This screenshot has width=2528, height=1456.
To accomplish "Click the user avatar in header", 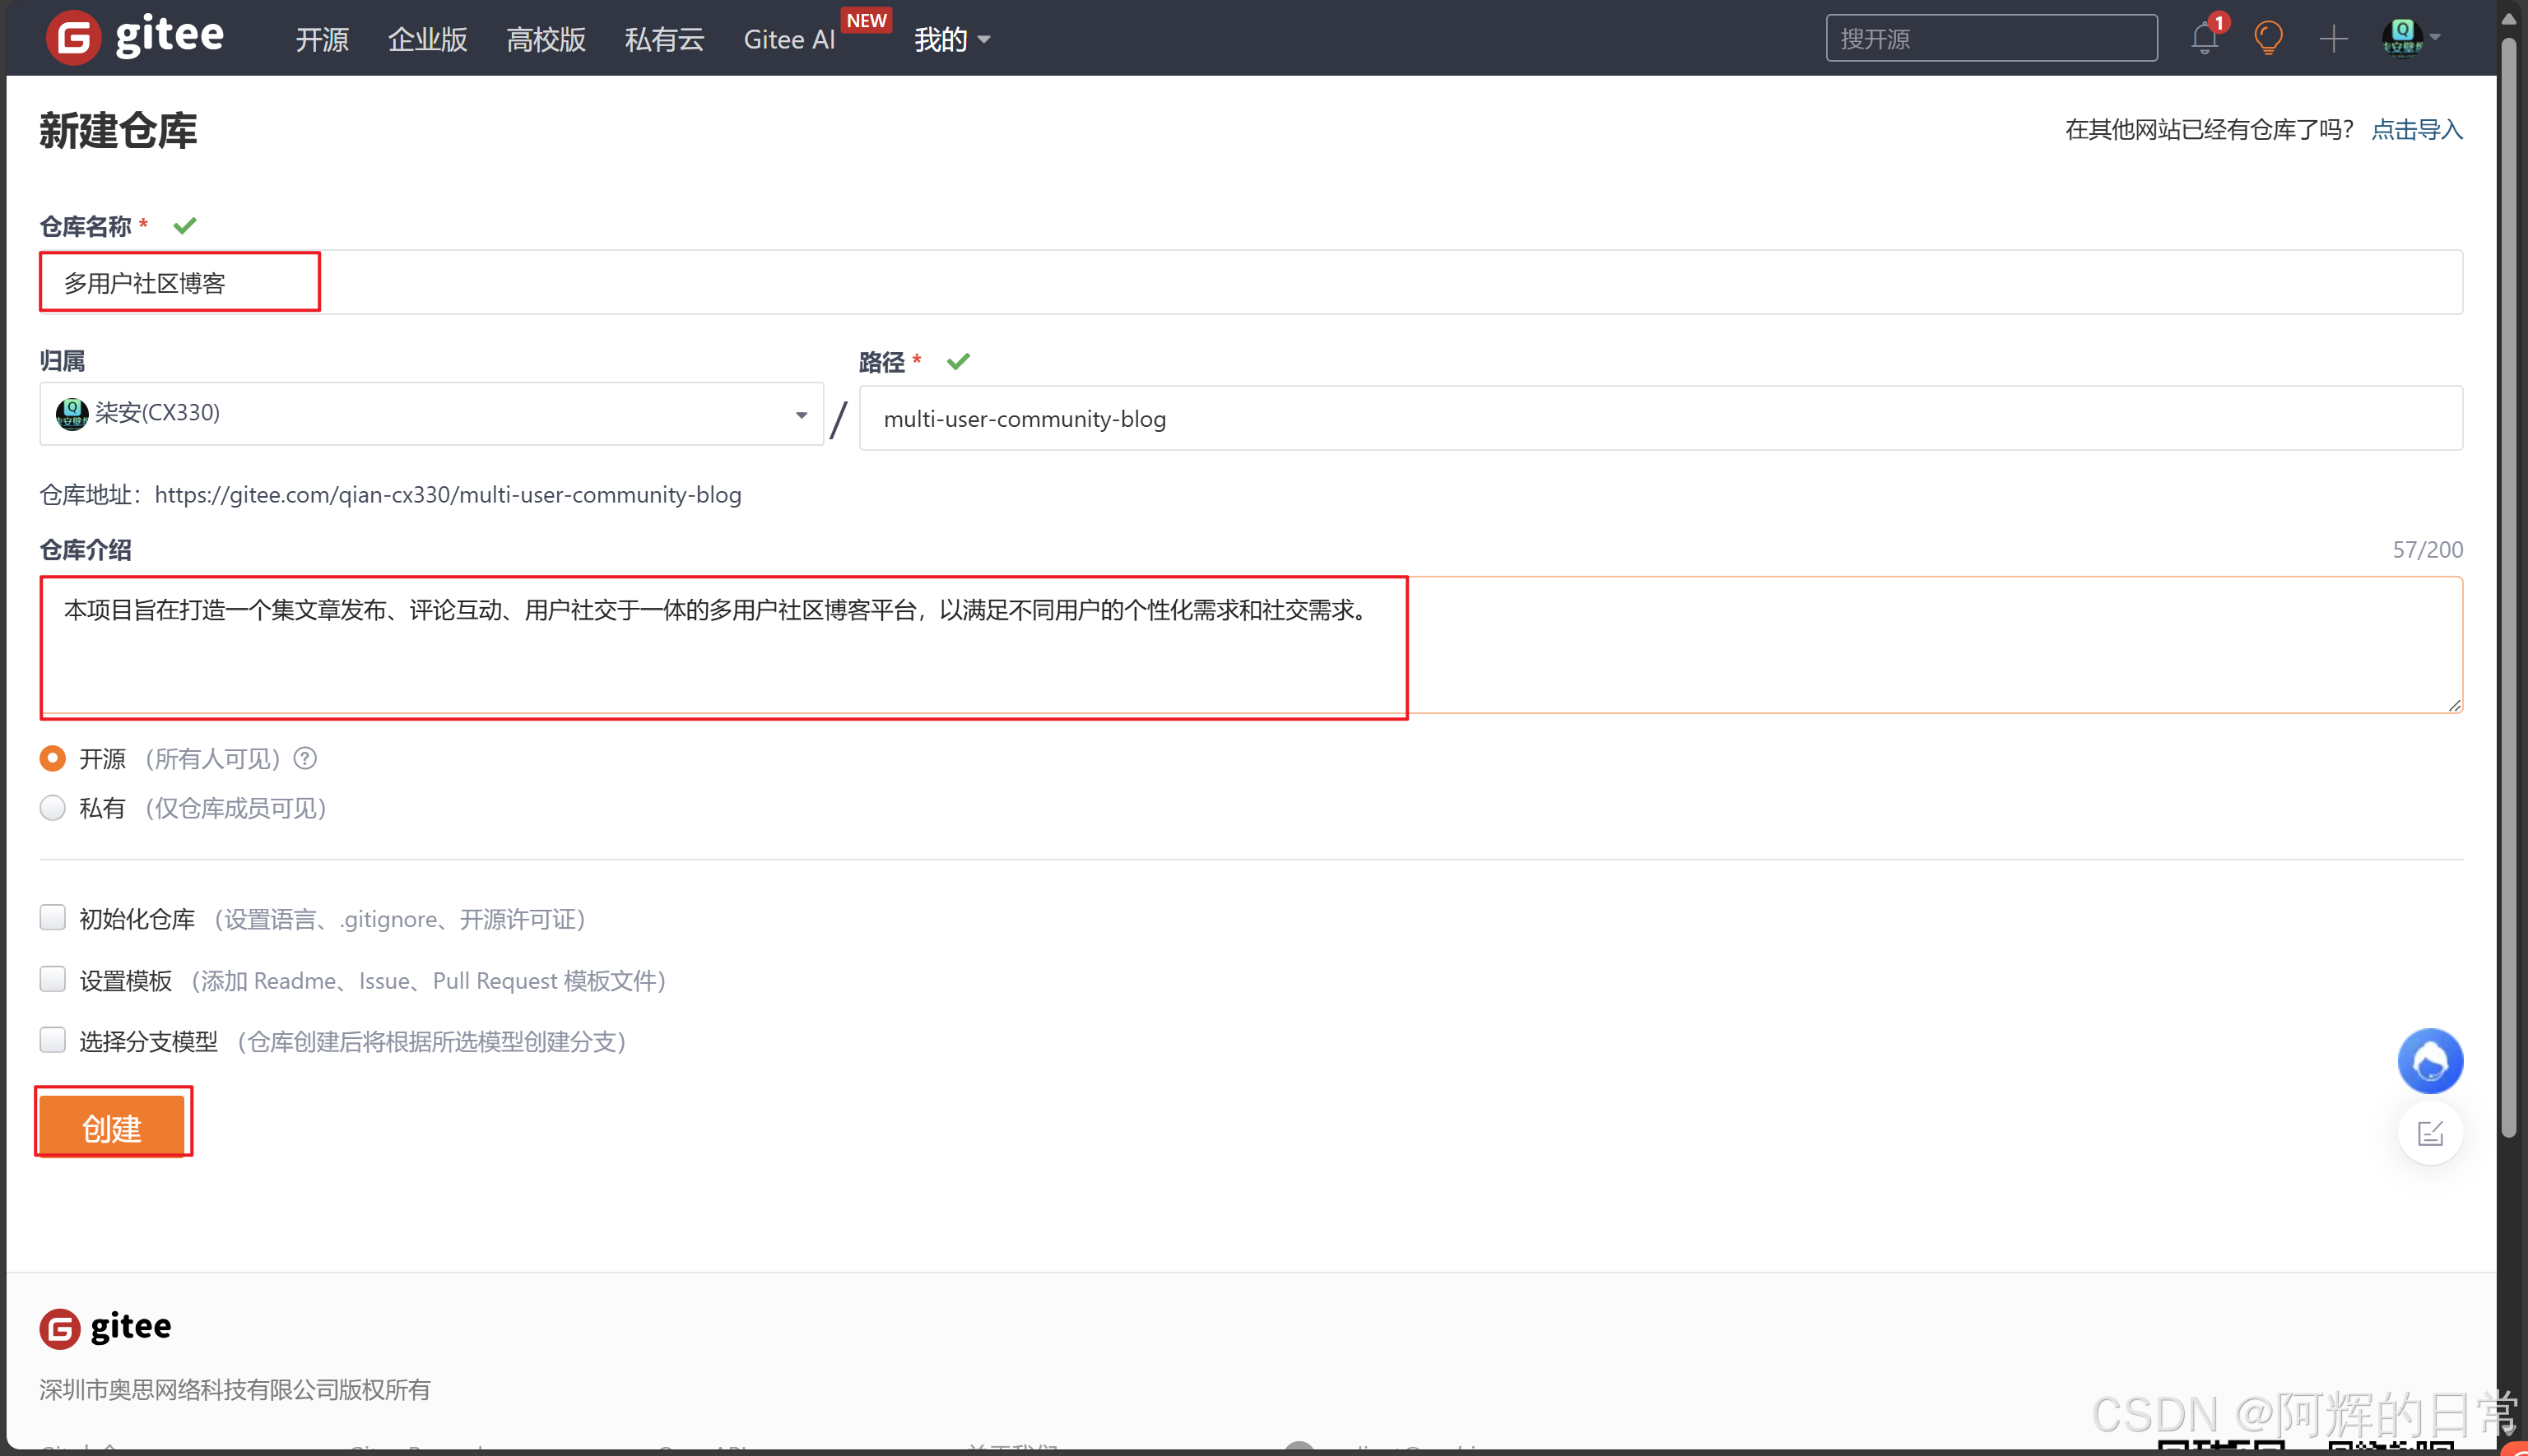I will click(2402, 38).
